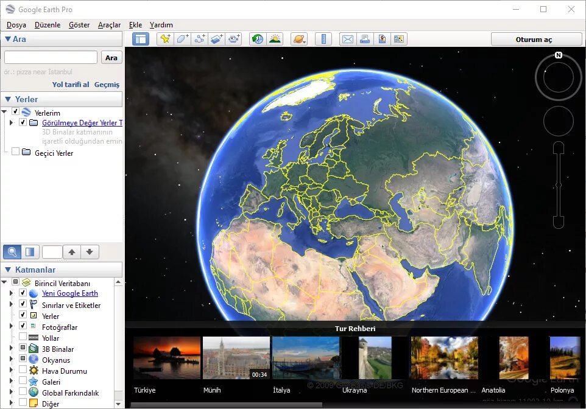The image size is (586, 409).
Task: Click the Yeni Google Earth globe icon
Action: tap(34, 293)
